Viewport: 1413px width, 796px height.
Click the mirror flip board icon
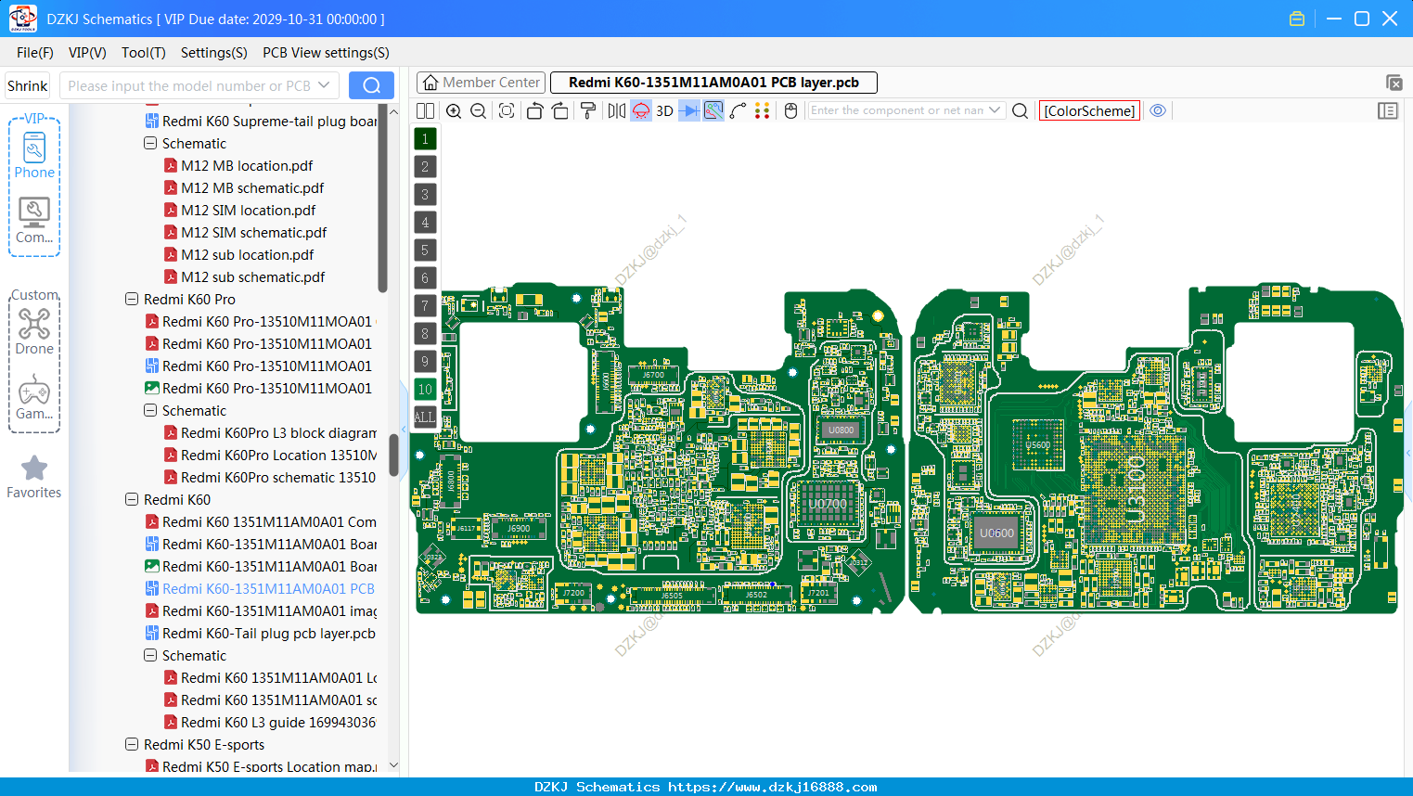pos(617,111)
